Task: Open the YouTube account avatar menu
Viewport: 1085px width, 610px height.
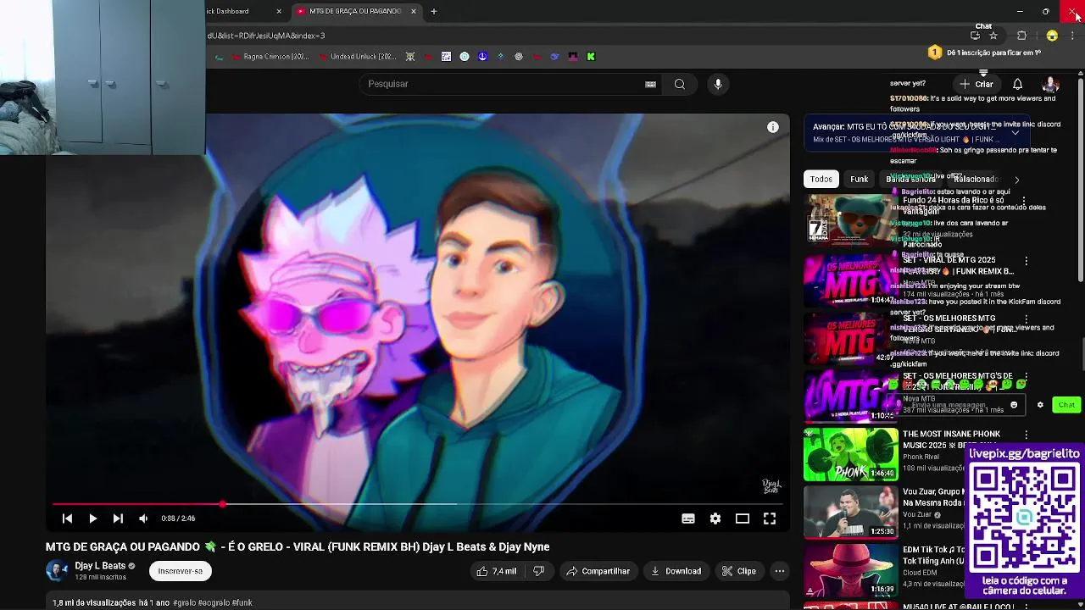Action: [1050, 84]
